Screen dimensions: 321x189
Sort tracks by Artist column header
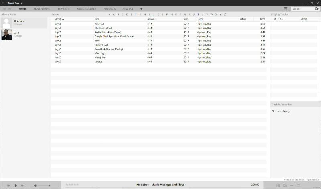tap(58, 19)
